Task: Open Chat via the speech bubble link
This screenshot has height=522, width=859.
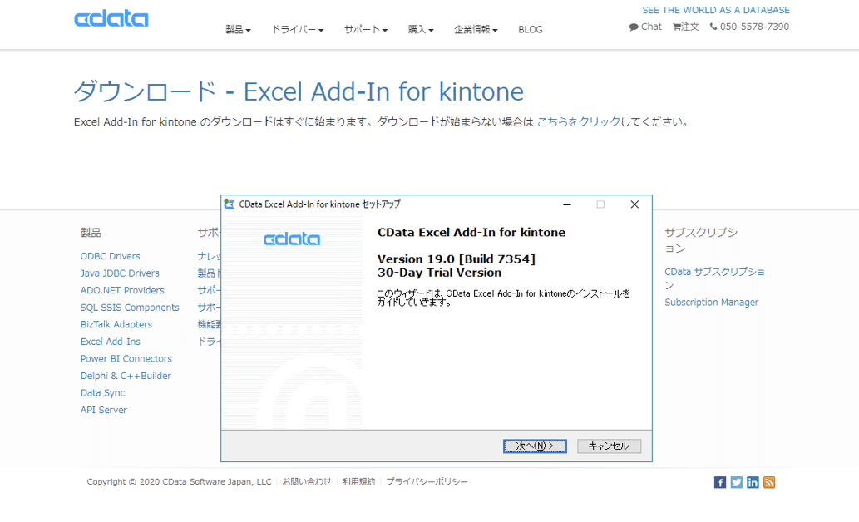Action: (645, 27)
